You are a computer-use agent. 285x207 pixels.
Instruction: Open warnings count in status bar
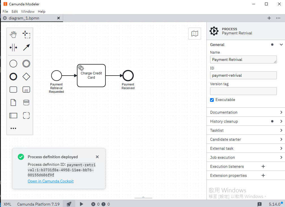click(106, 204)
